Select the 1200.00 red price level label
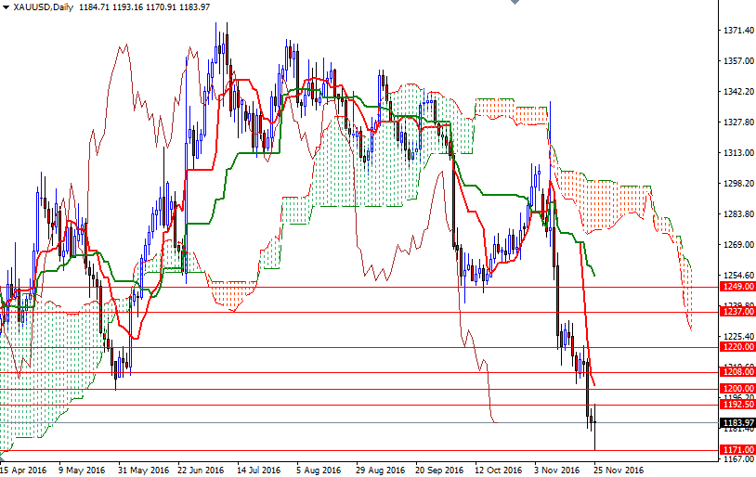Image resolution: width=756 pixels, height=477 pixels. 737,389
